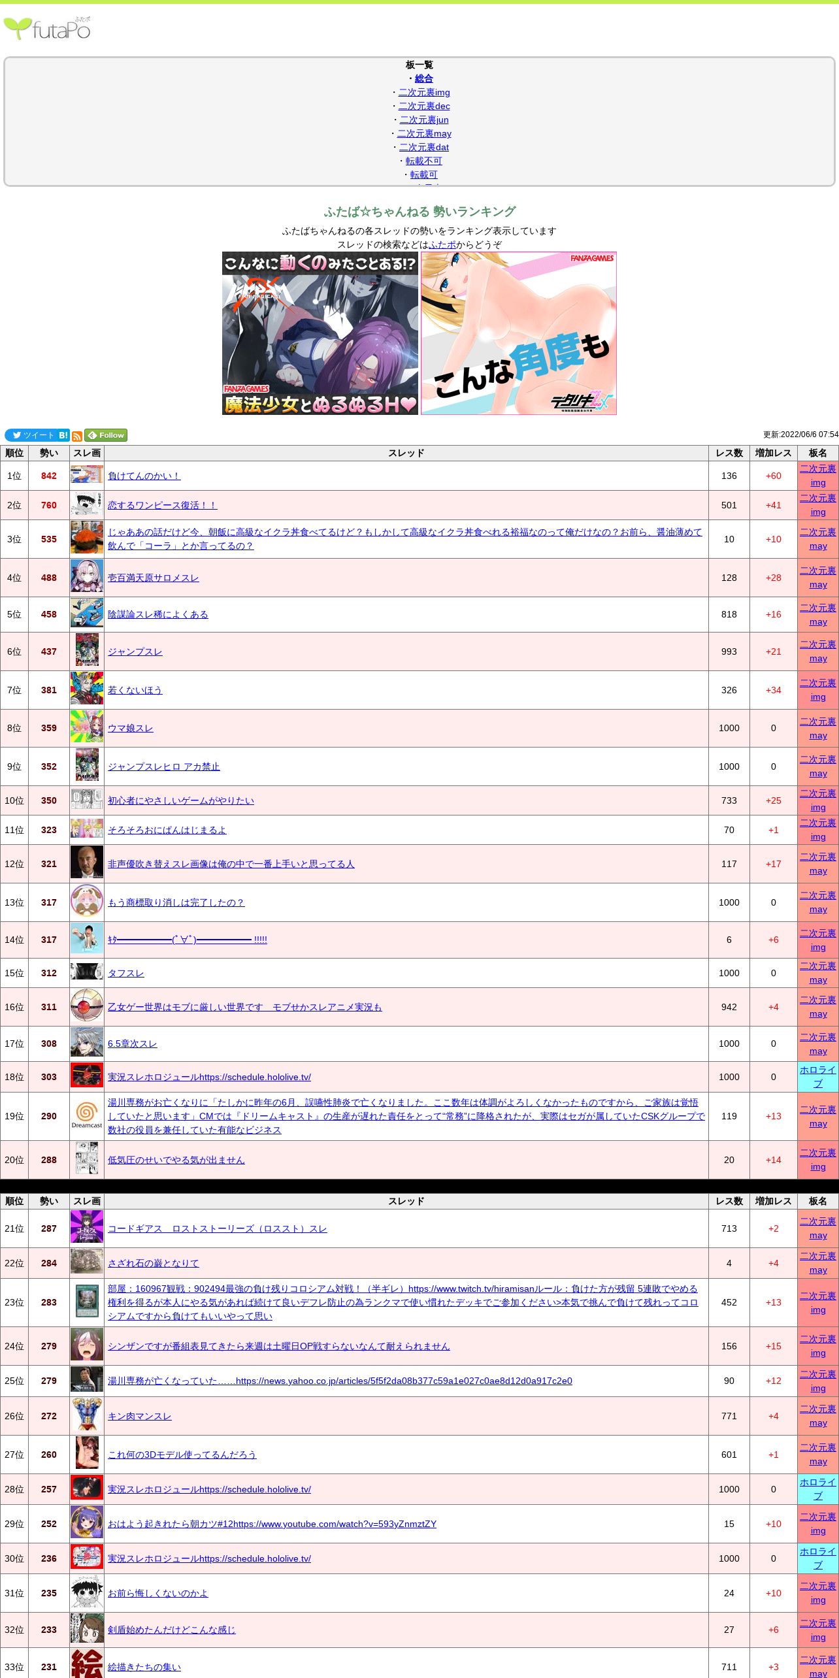Click the bald man thumbnail in the 12位 row
The image size is (839, 1678).
click(x=87, y=863)
